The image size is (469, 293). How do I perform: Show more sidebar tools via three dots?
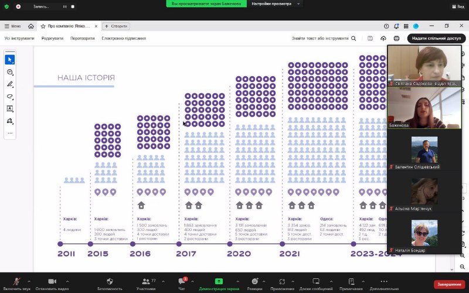[10, 134]
